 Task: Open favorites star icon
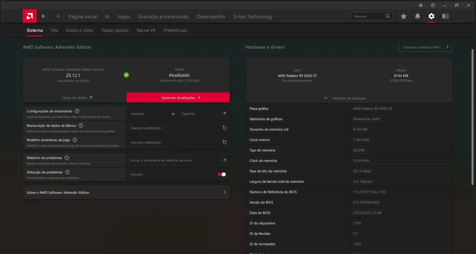pyautogui.click(x=403, y=16)
